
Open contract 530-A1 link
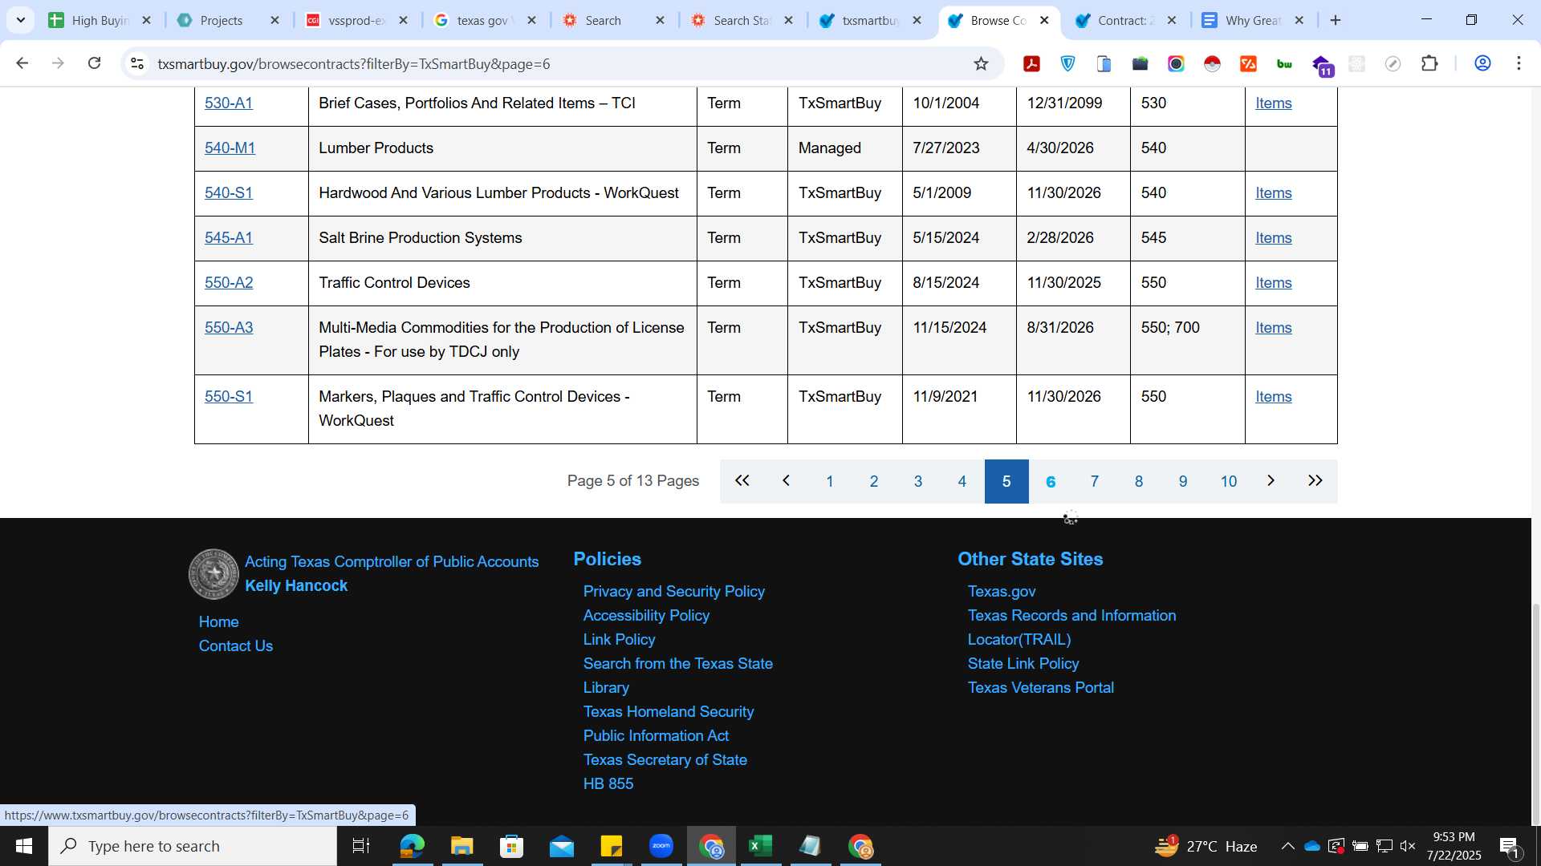pyautogui.click(x=229, y=103)
